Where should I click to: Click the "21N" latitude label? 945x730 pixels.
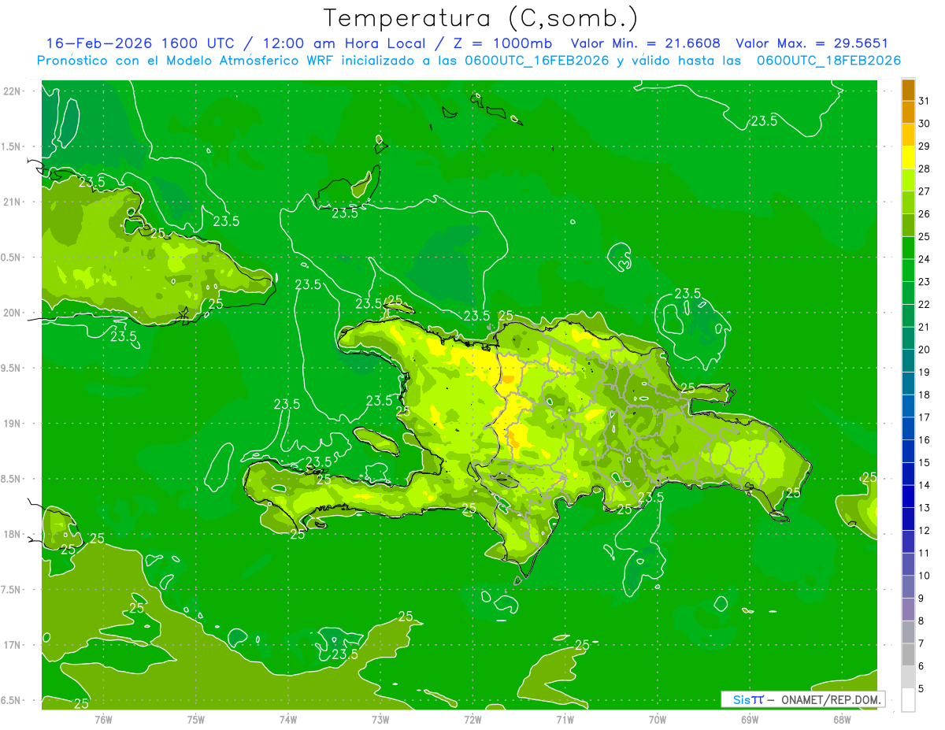click(x=13, y=202)
